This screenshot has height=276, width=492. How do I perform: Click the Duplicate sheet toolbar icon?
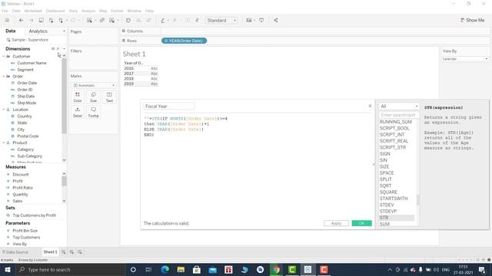pos(102,21)
